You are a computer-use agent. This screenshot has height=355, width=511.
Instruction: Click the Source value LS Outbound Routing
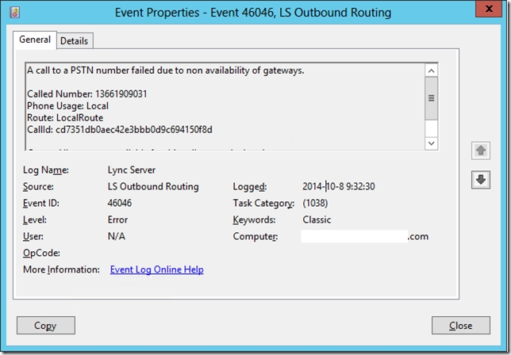[x=153, y=186]
